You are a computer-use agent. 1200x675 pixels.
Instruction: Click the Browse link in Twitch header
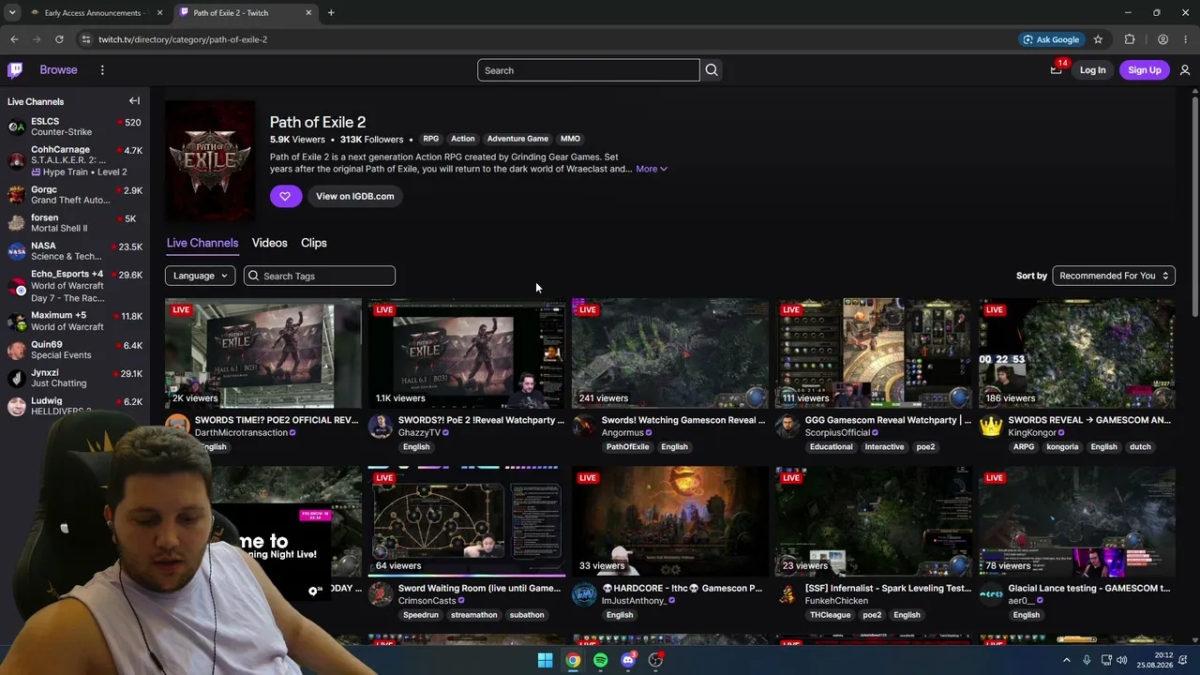(58, 70)
